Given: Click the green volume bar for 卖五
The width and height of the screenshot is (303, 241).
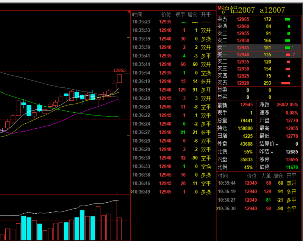Looking at the screenshot, I should point(287,19).
